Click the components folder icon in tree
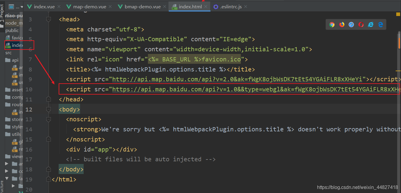Screen dimensions: 401x193 (7, 97)
